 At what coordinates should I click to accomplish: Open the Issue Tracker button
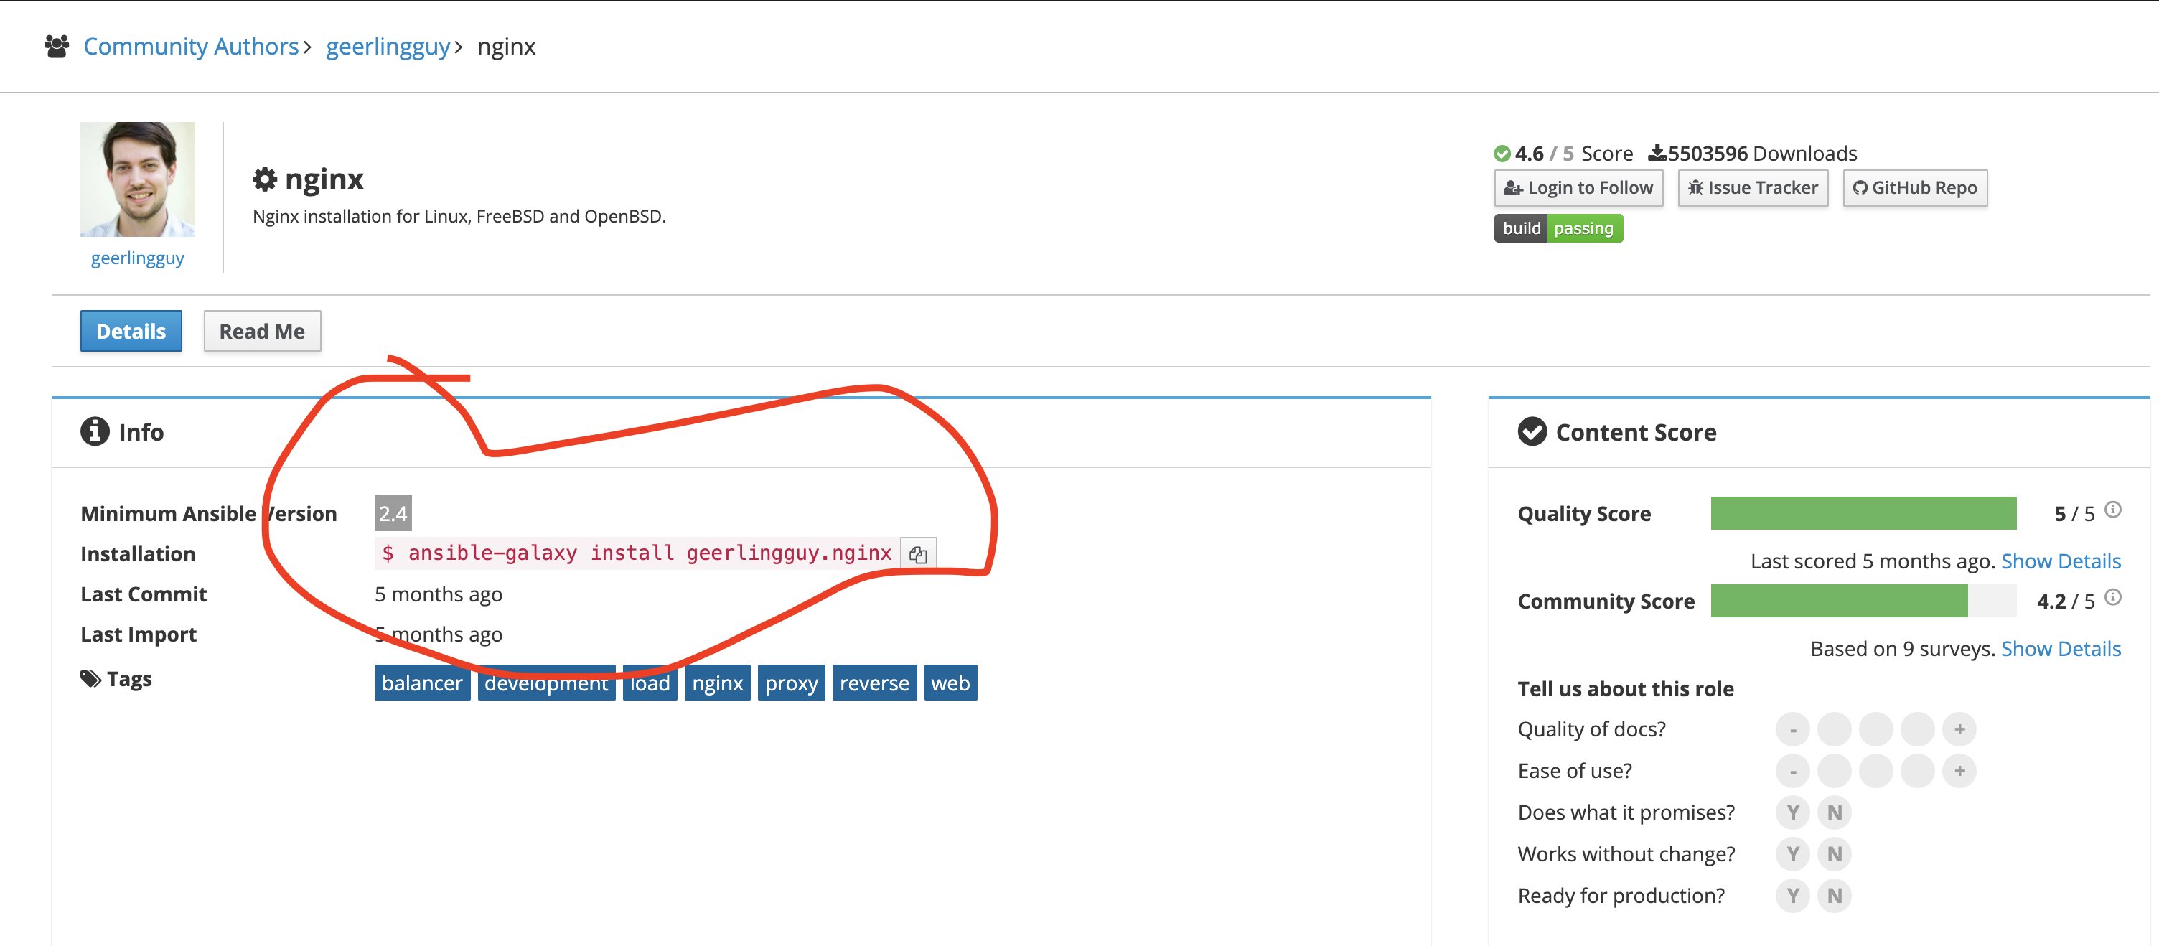click(1753, 187)
